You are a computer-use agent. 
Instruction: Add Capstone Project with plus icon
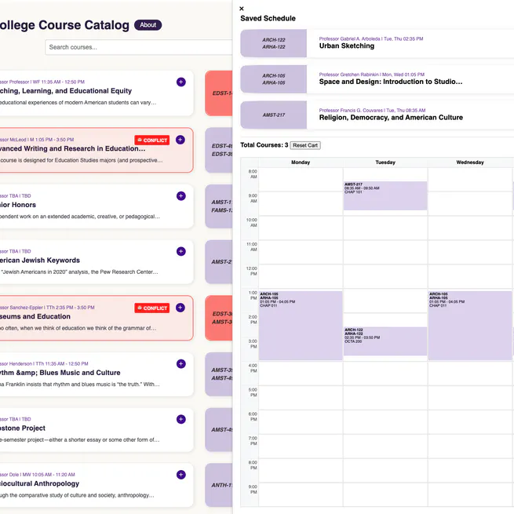tap(180, 419)
